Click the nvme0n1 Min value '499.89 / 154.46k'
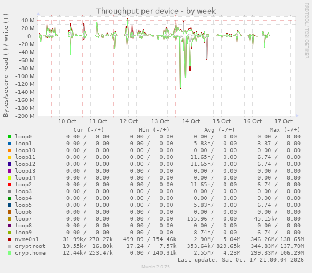 (149, 239)
